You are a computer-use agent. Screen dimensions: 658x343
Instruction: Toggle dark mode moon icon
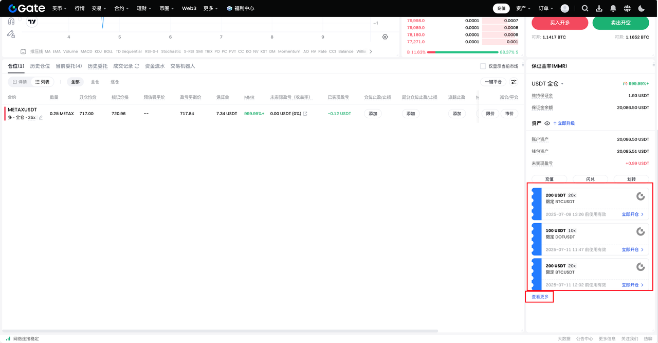point(641,8)
